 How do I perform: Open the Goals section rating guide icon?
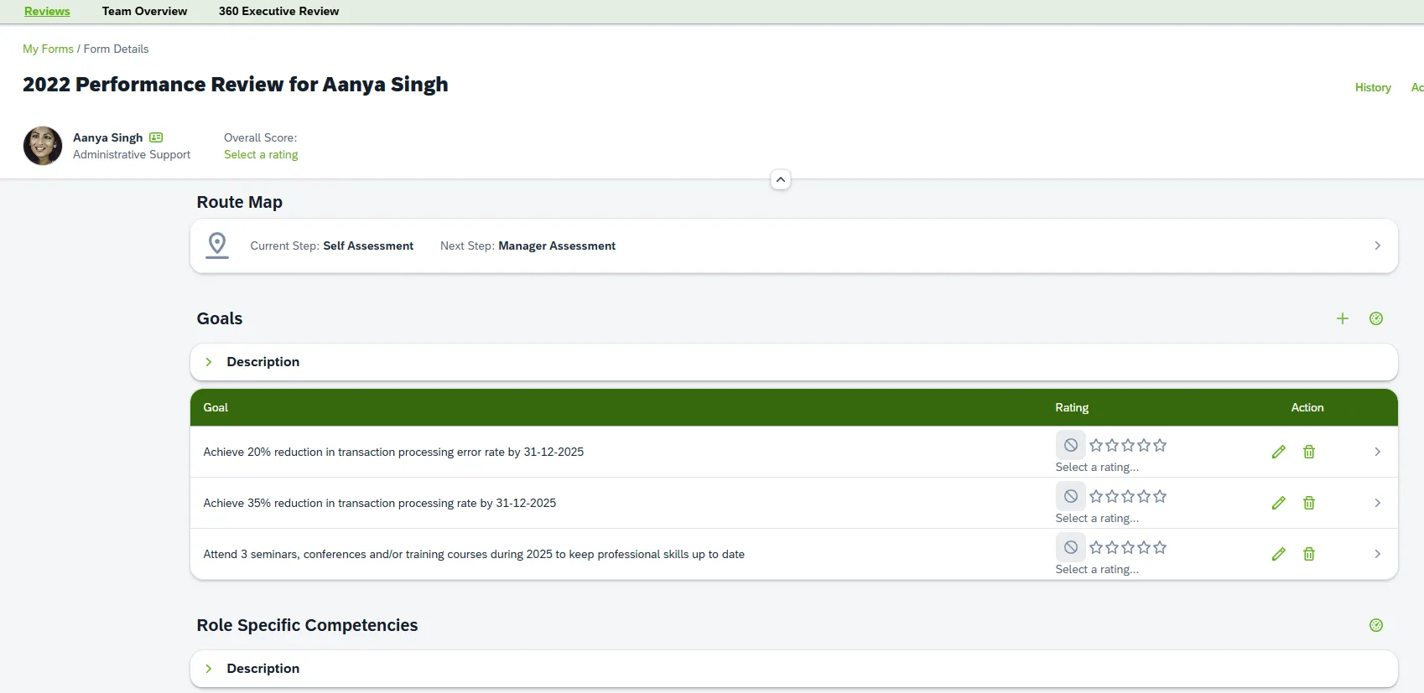tap(1376, 318)
